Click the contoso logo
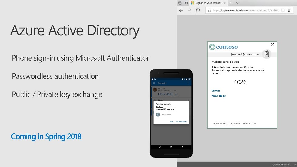 223,47
